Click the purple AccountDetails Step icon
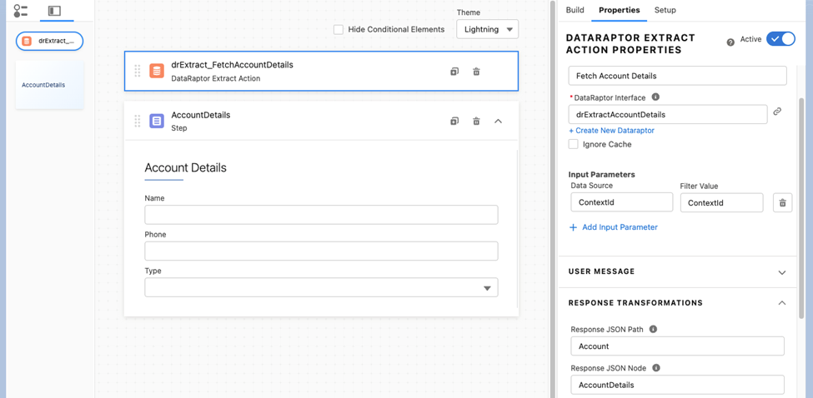This screenshot has width=813, height=398. point(157,121)
